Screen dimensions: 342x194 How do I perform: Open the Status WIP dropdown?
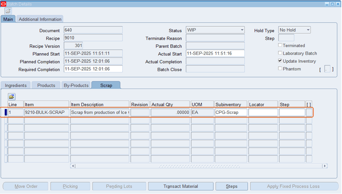tap(242, 30)
